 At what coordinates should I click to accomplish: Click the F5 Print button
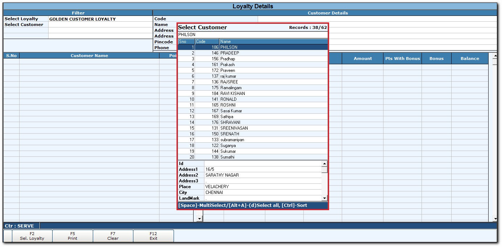[72, 236]
